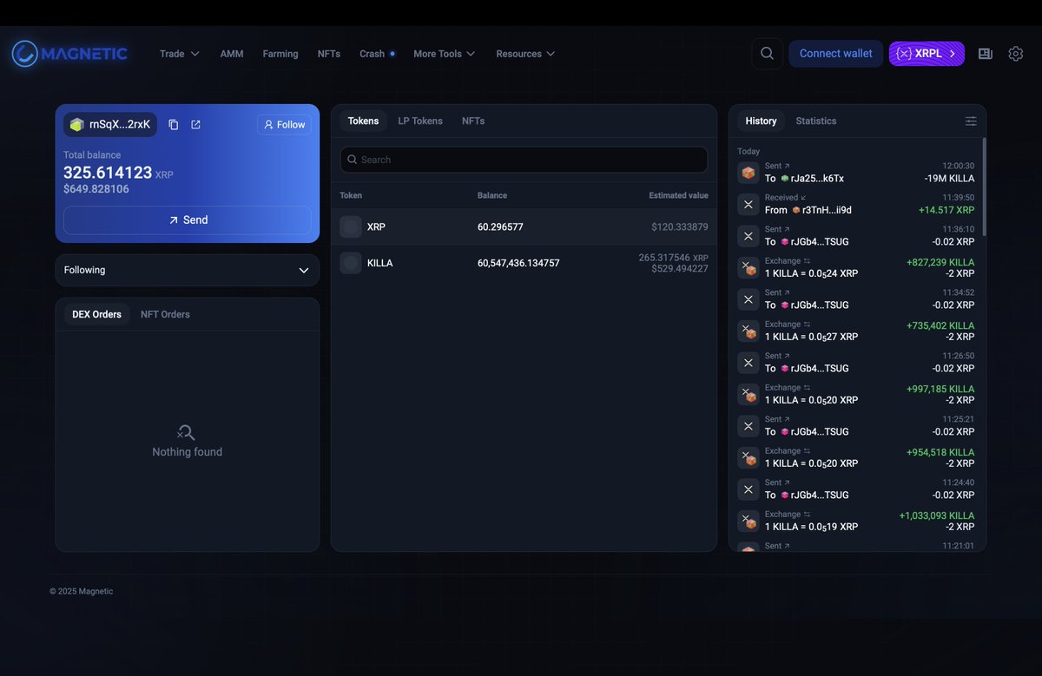This screenshot has height=676, width=1042.
Task: Click the -19M KILLA amount
Action: 949,179
